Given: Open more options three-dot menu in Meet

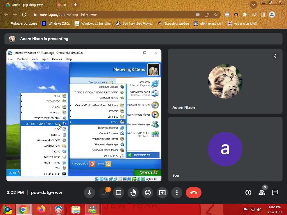Looking at the screenshot, I should [177, 193].
